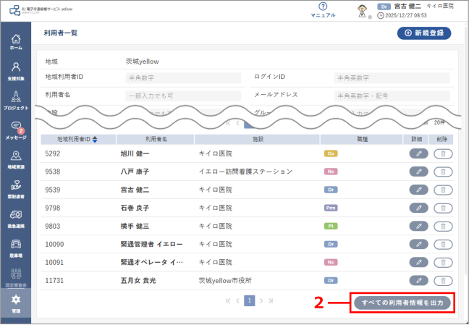Click trash icon for 横手 健三
The height and width of the screenshot is (325, 469).
(442, 226)
